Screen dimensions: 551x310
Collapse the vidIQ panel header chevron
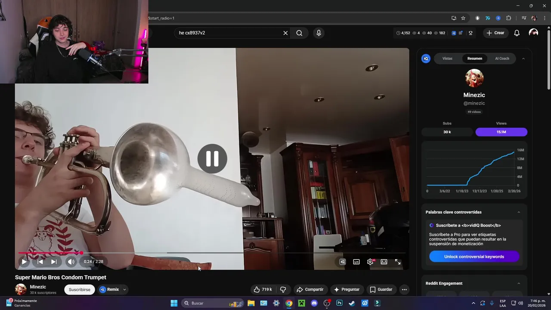click(523, 59)
